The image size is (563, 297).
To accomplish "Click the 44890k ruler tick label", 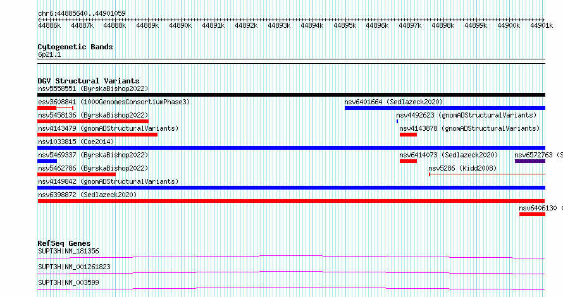I will pos(180,25).
